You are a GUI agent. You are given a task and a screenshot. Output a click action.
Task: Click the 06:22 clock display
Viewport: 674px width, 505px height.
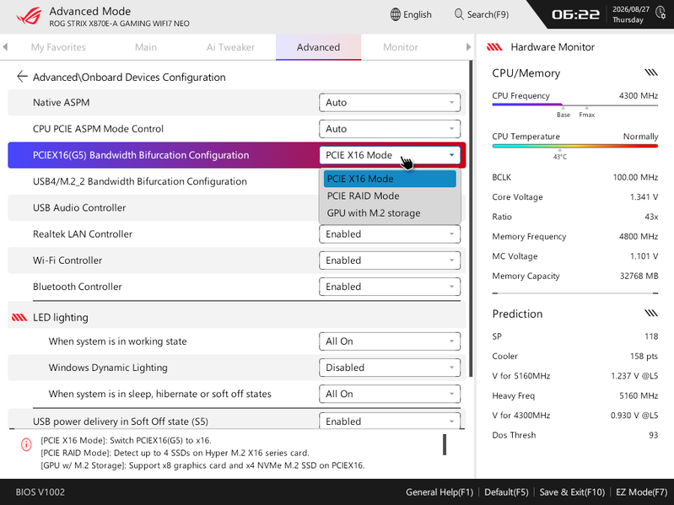[575, 14]
